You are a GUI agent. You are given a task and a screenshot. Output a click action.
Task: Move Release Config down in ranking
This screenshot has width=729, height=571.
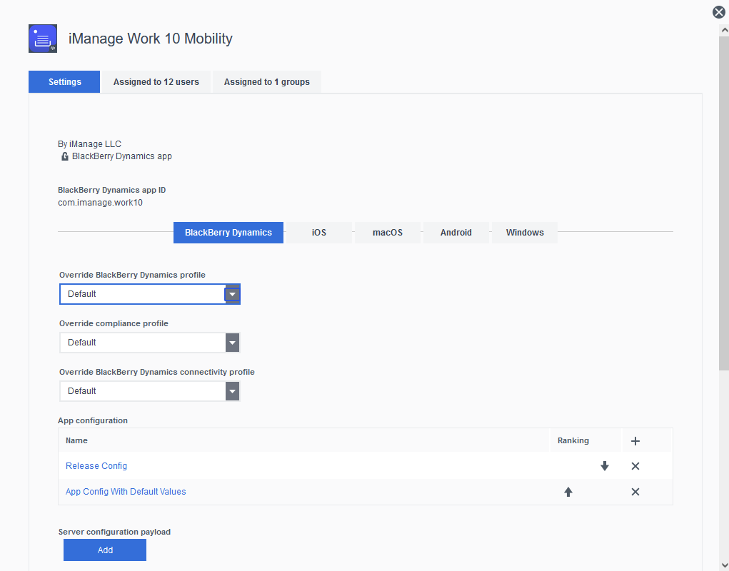(x=605, y=466)
